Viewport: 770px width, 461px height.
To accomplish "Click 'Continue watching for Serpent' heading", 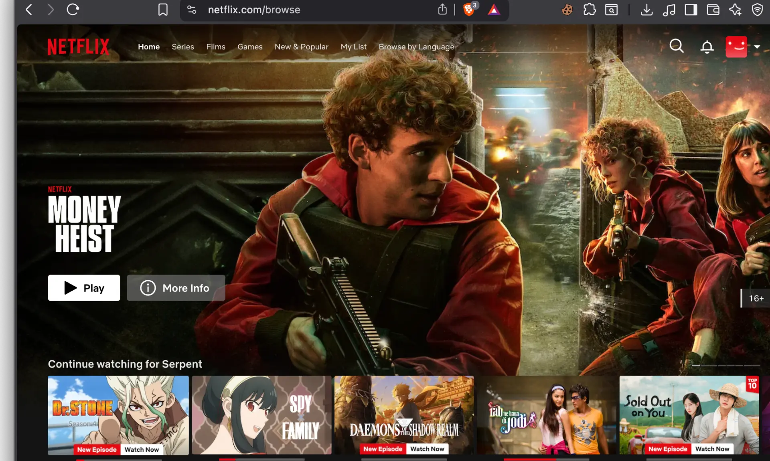I will point(125,364).
